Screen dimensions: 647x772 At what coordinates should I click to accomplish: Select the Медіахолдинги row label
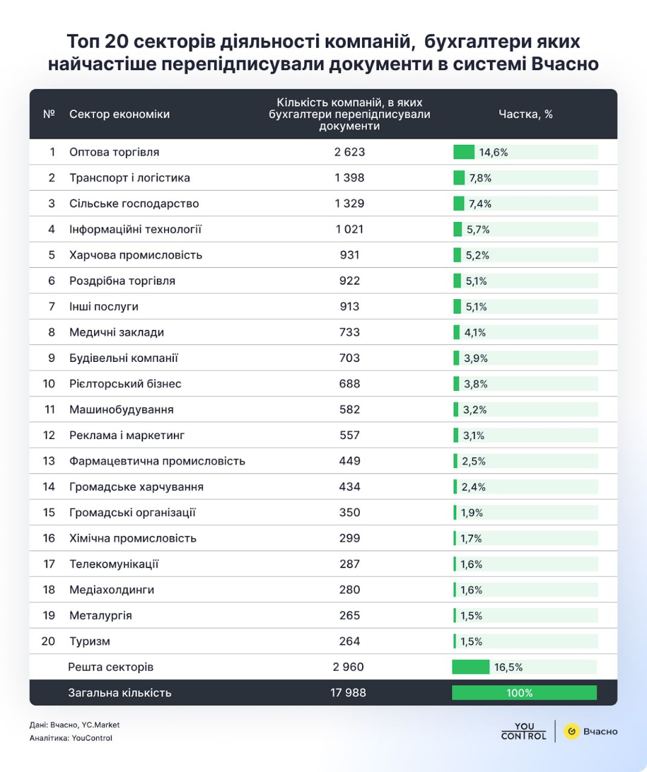coord(112,590)
